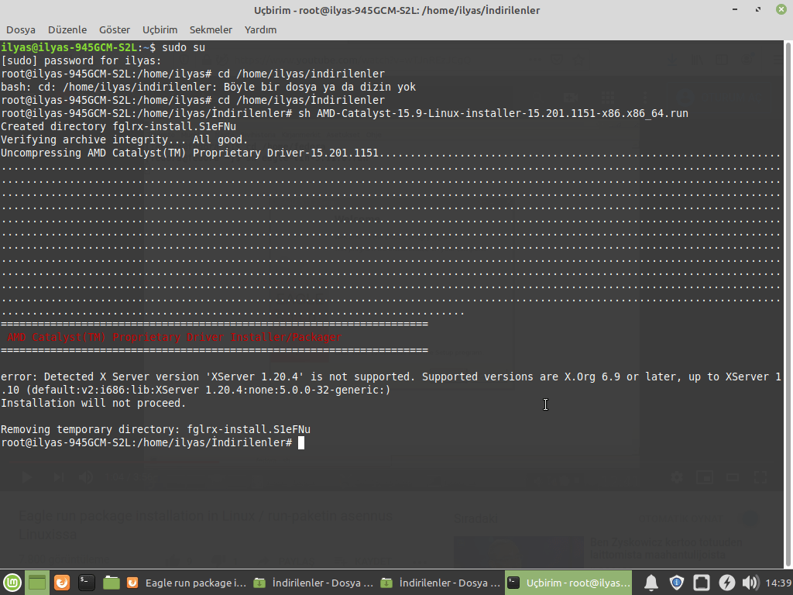Viewport: 793px width, 595px height.
Task: Click the faint YouTube fullscreen icon behind terminal
Action: click(760, 477)
